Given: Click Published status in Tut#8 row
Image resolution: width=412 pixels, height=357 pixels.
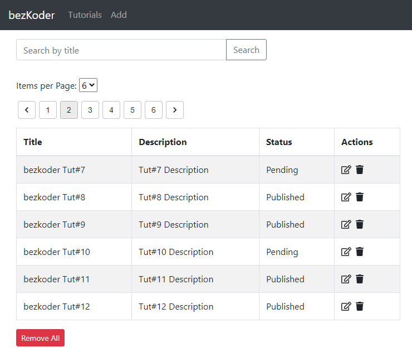Looking at the screenshot, I should coord(285,197).
